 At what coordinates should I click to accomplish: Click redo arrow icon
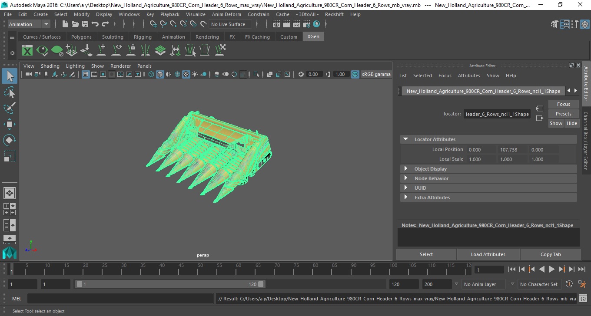click(x=105, y=24)
